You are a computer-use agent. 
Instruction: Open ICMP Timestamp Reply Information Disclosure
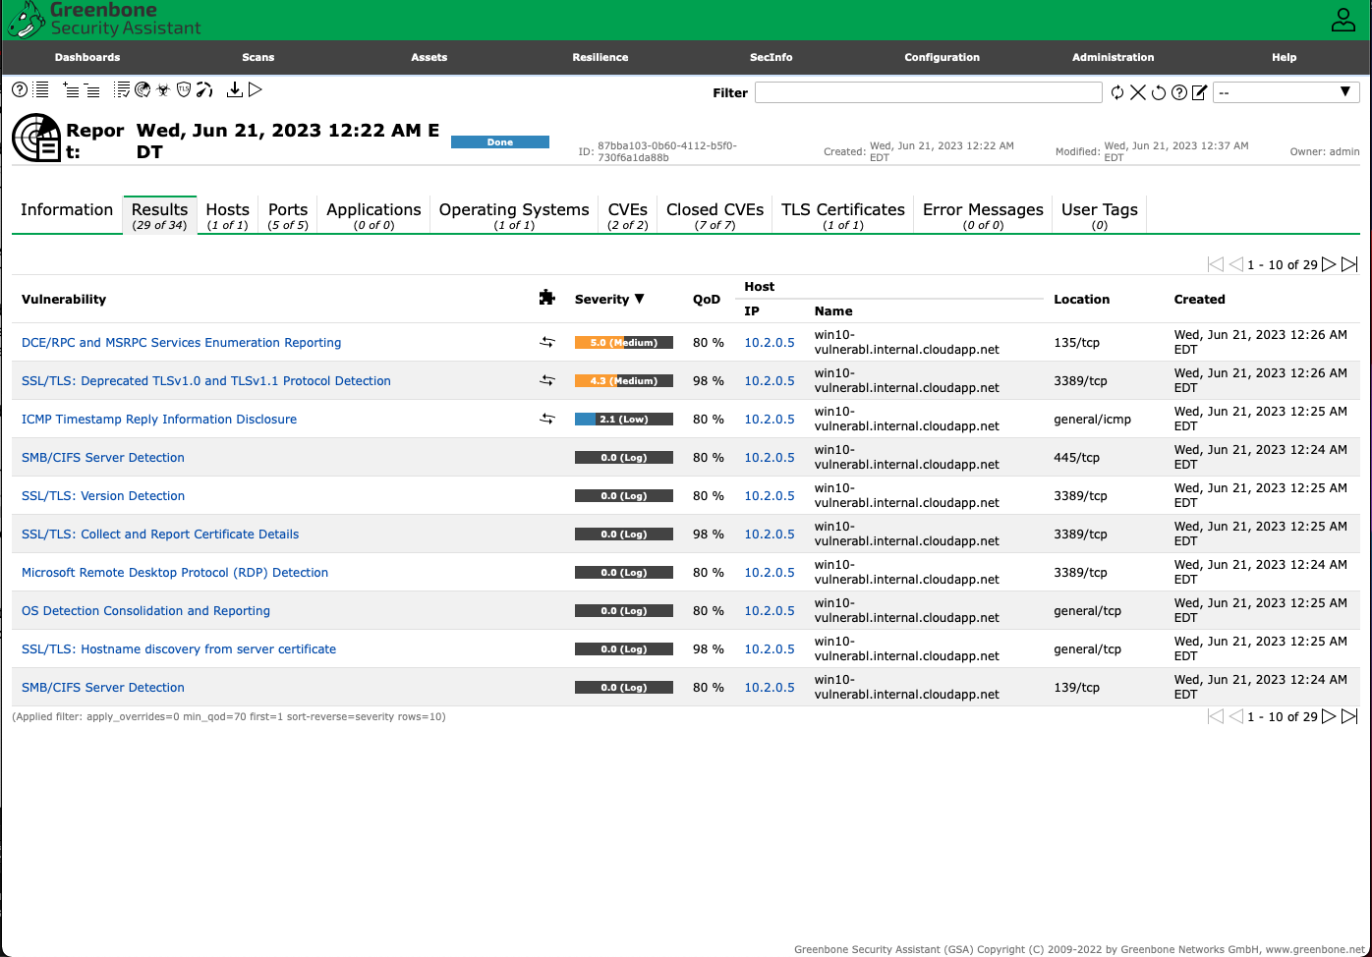point(159,420)
